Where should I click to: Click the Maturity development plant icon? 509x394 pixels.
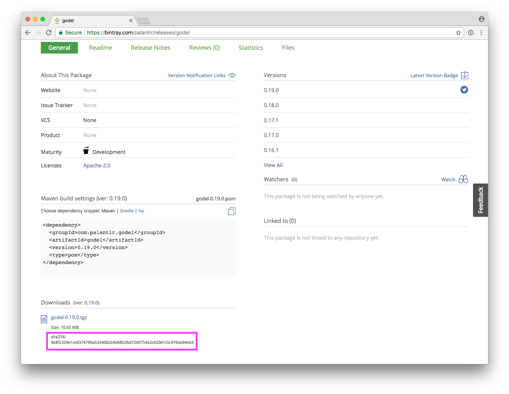(86, 151)
